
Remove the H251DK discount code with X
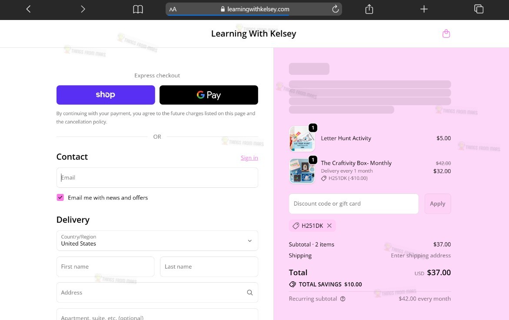pos(329,226)
